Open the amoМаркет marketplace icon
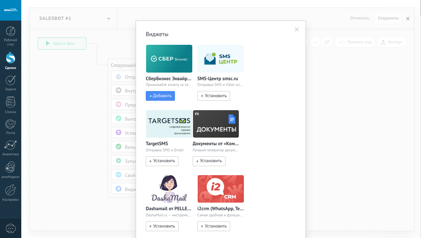The width and height of the screenshot is (421, 238). [10, 168]
